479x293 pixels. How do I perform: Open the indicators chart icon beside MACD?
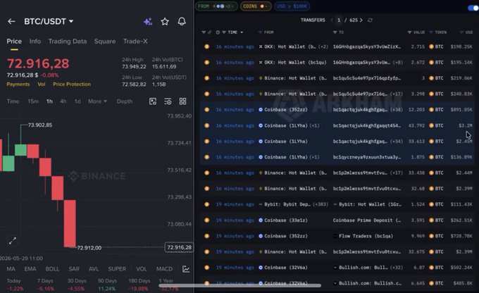(186, 269)
